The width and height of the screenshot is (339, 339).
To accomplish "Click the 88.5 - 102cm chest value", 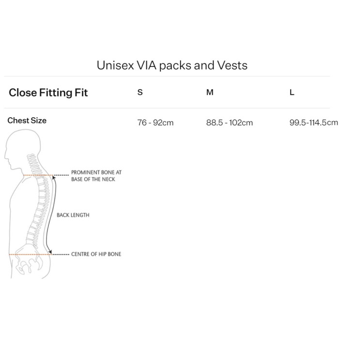I will tap(230, 123).
